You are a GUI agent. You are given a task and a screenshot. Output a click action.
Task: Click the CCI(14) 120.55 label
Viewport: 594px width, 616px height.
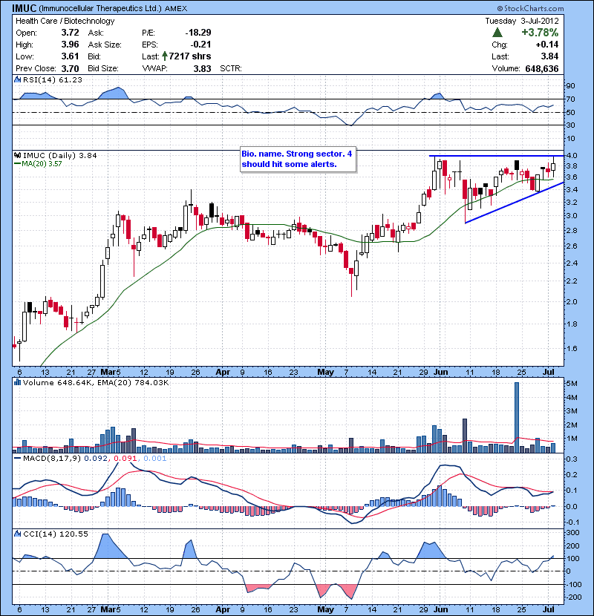56,534
